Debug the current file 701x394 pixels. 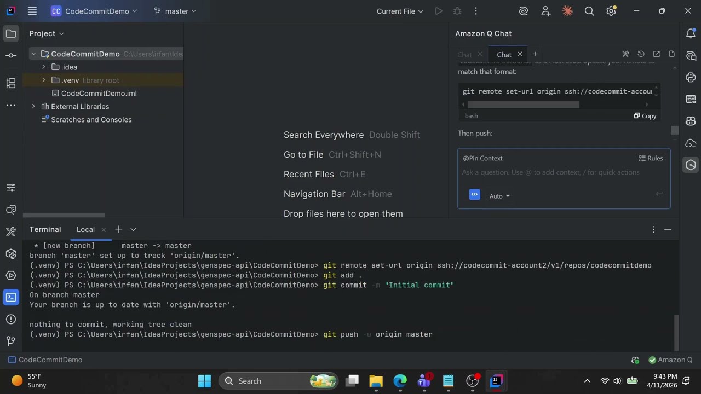click(457, 11)
